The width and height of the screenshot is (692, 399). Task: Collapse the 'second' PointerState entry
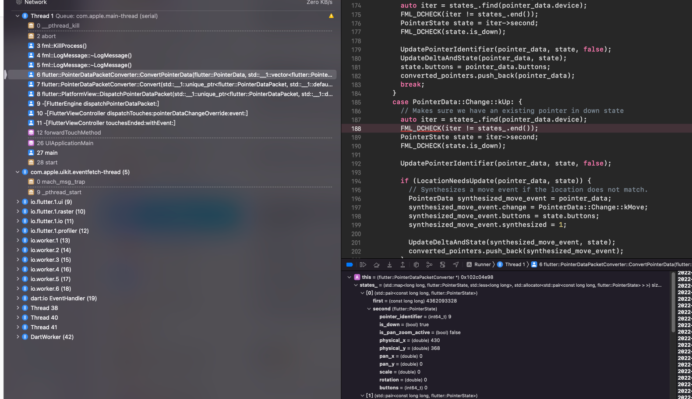point(369,309)
